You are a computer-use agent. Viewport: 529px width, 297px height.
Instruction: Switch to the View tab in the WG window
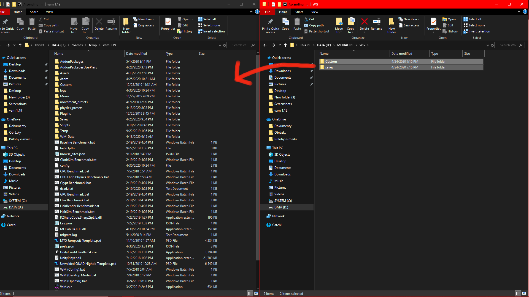pos(315,12)
